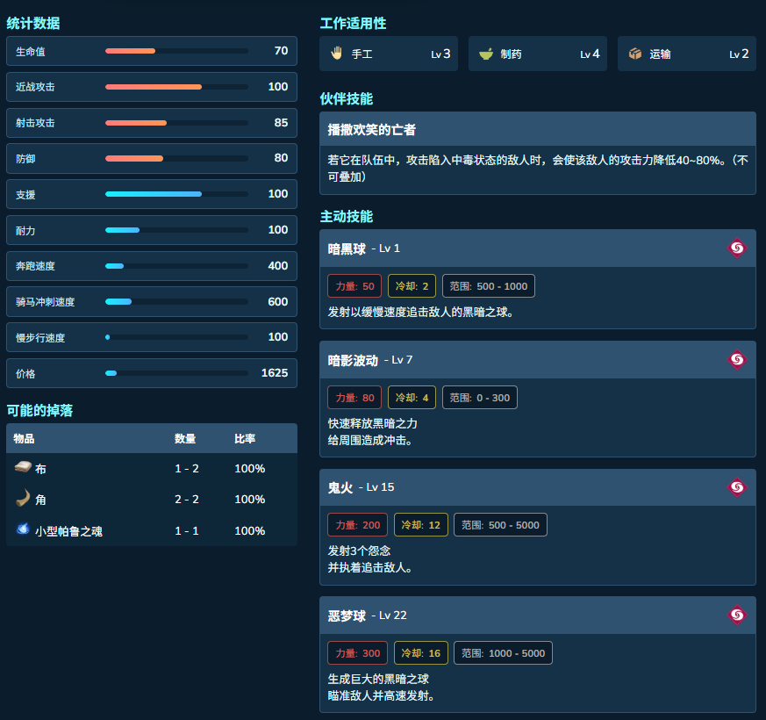Click the green bowl 制药 icon
Screen dimensions: 766x720
coord(485,54)
